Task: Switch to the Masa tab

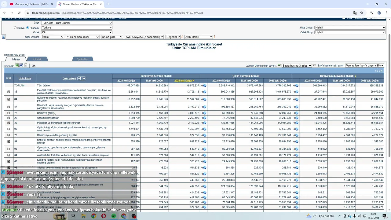Action: pyautogui.click(x=16, y=59)
